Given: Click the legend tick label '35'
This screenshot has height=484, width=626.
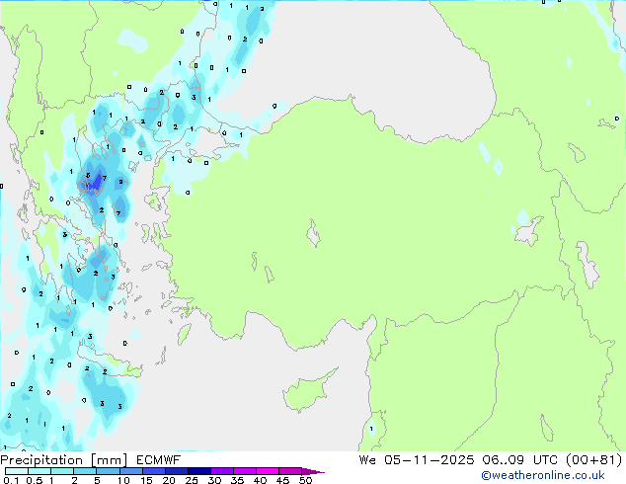Looking at the screenshot, I should pos(237,480).
